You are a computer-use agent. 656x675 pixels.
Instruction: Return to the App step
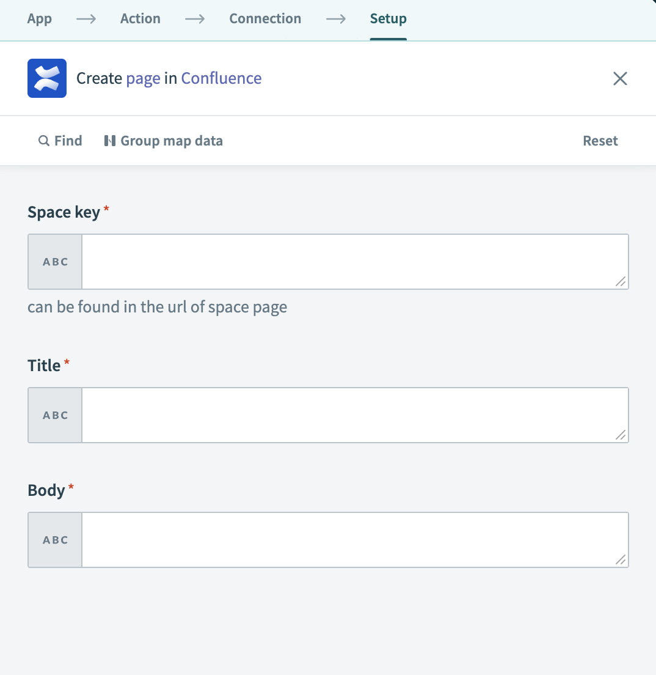point(39,19)
